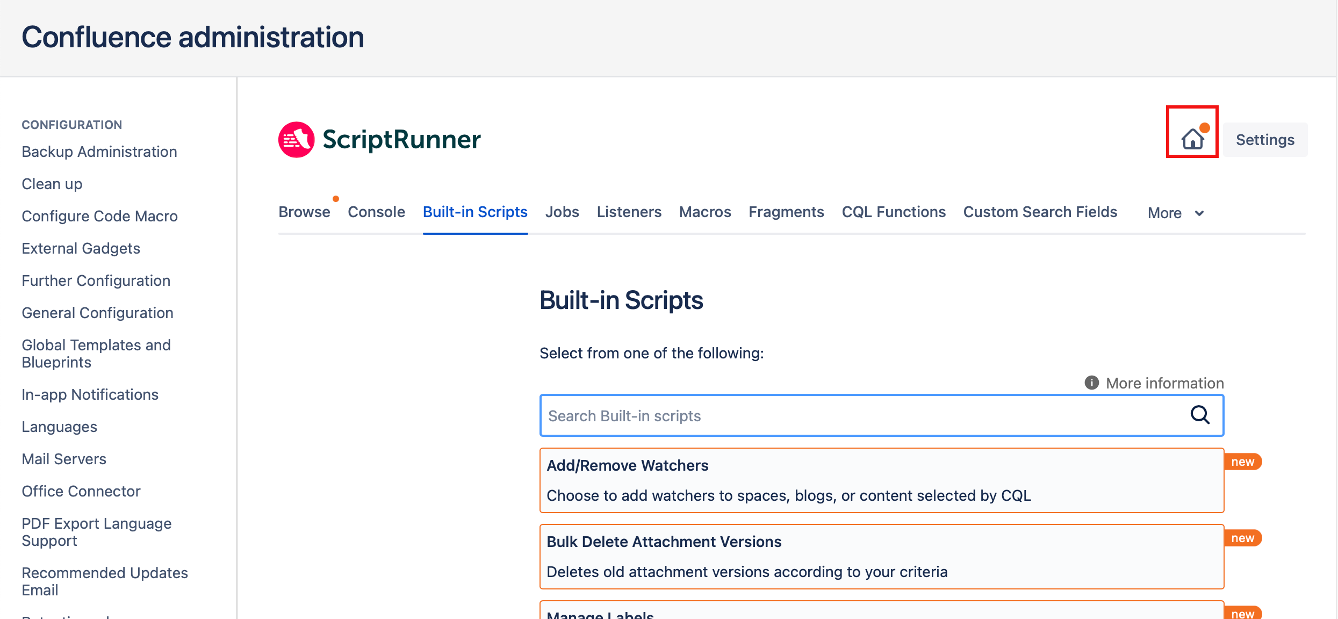Open Languages settings

click(x=60, y=427)
